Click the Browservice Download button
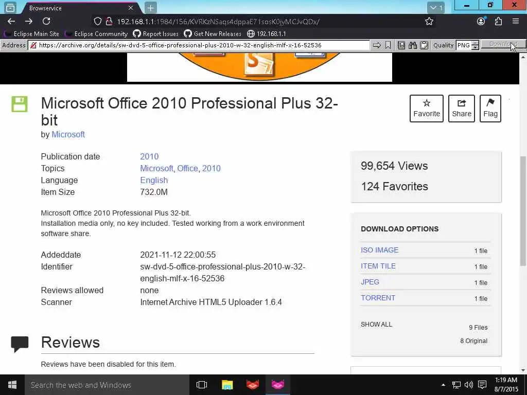 coord(503,44)
